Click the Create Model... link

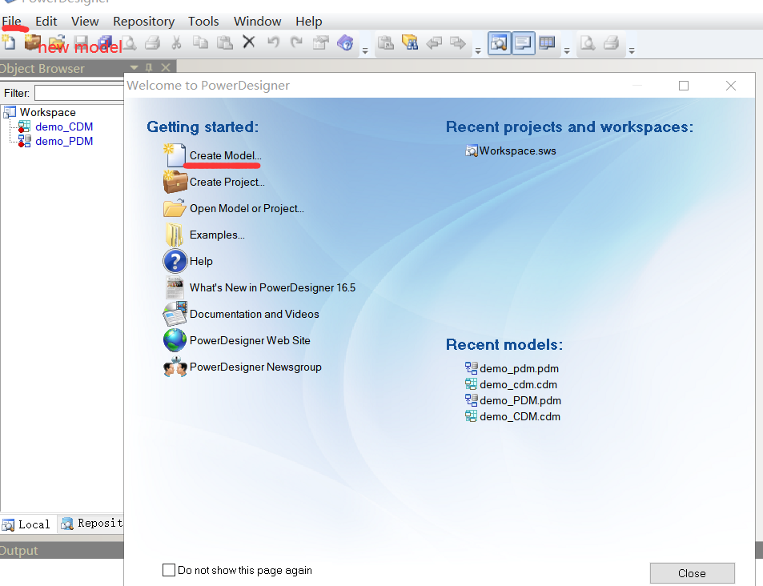tap(225, 155)
